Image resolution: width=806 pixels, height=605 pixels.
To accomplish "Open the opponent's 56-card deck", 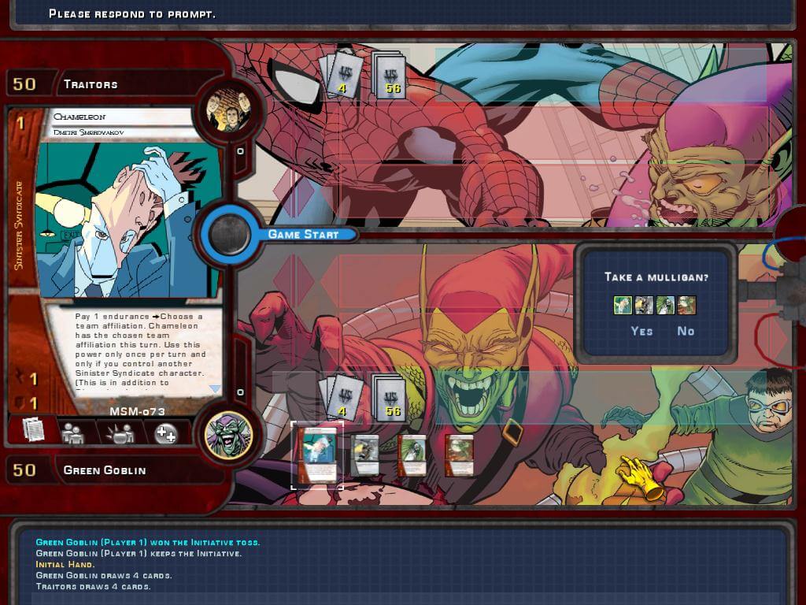I will (389, 76).
